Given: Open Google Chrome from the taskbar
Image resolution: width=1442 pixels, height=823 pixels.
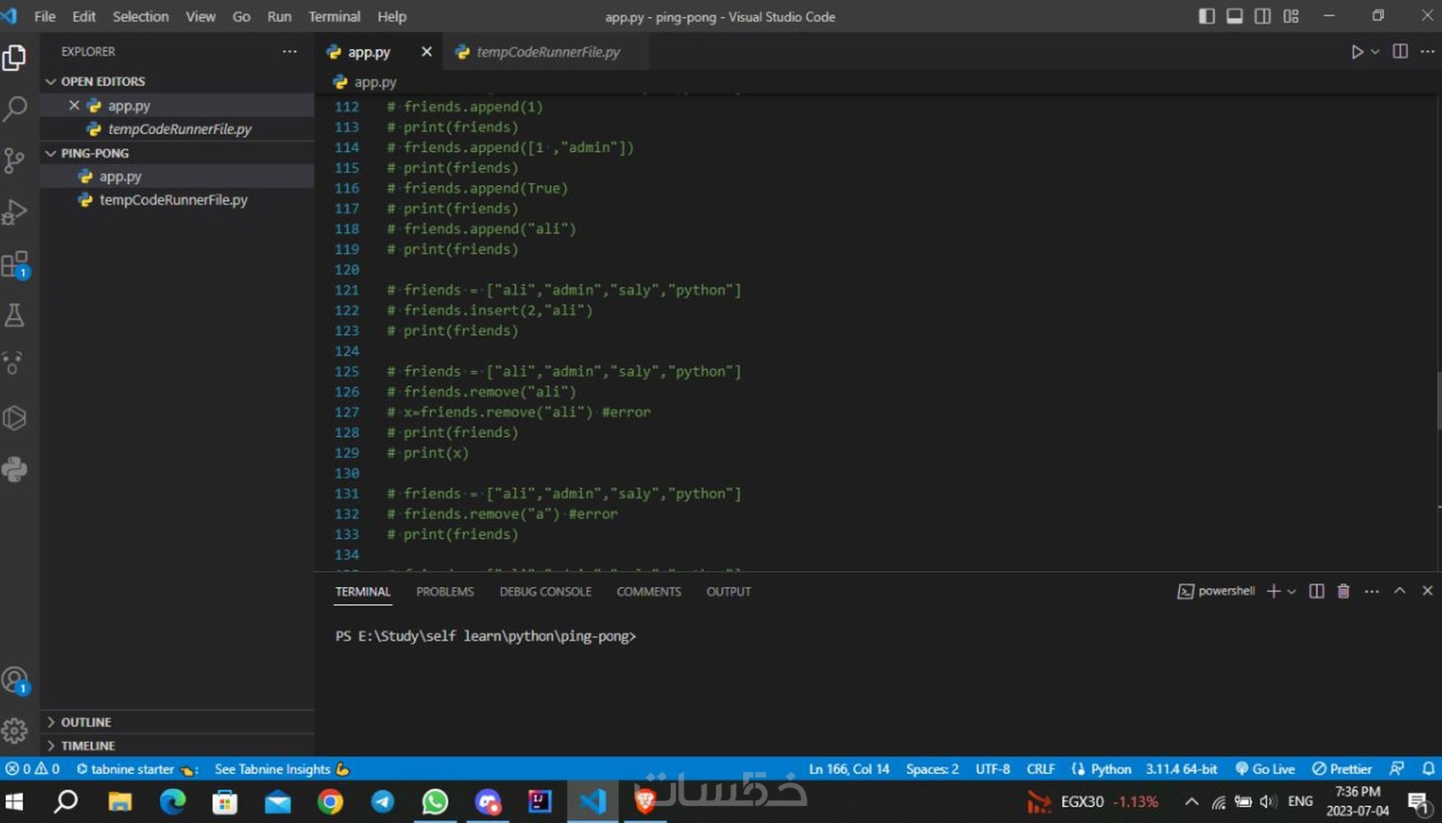Looking at the screenshot, I should point(330,802).
